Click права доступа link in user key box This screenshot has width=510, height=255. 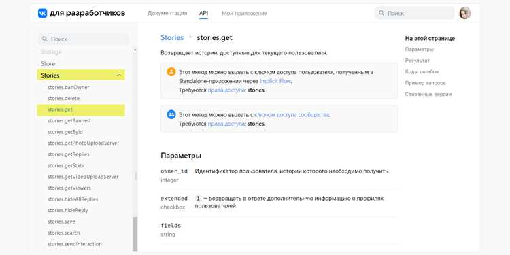coord(226,90)
